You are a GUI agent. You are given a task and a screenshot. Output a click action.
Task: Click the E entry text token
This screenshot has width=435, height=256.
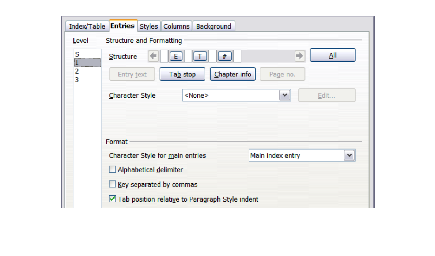176,56
